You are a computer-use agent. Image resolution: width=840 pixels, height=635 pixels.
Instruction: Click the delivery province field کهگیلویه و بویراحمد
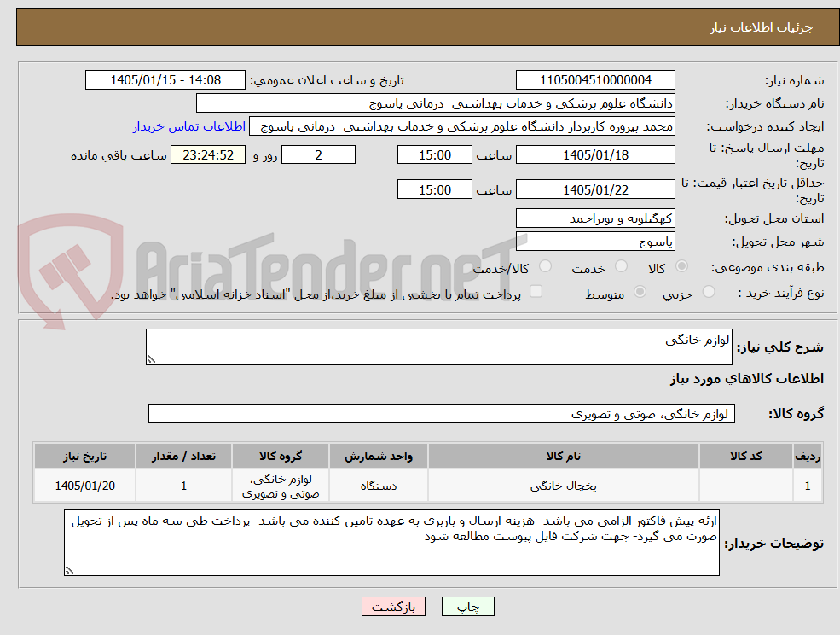[x=595, y=218]
